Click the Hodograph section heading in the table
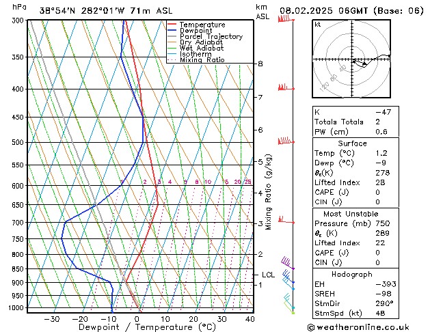 pos(352,275)
